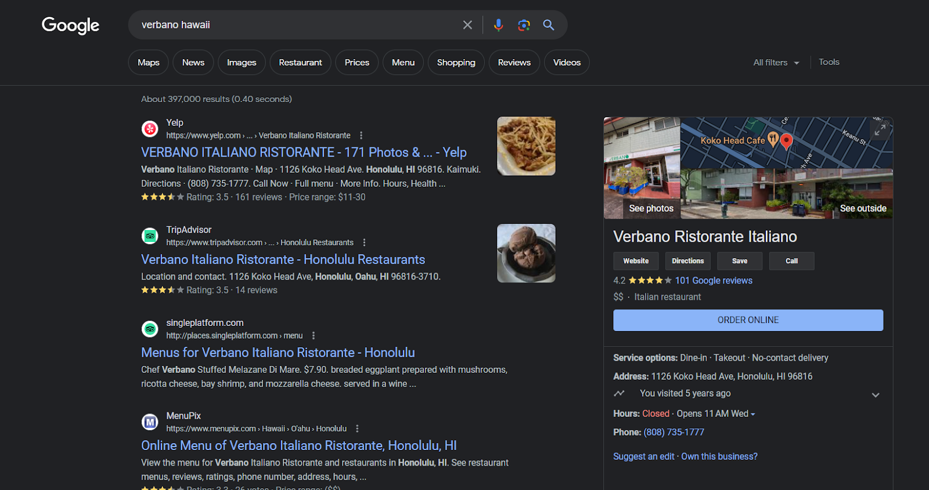Select the Reviews filter chip
Image resolution: width=929 pixels, height=490 pixels.
click(x=514, y=62)
